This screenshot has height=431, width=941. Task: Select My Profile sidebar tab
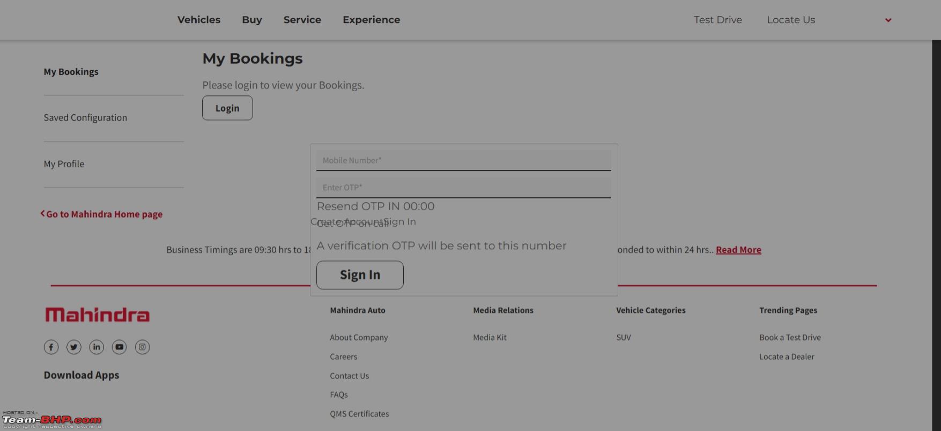pos(64,164)
